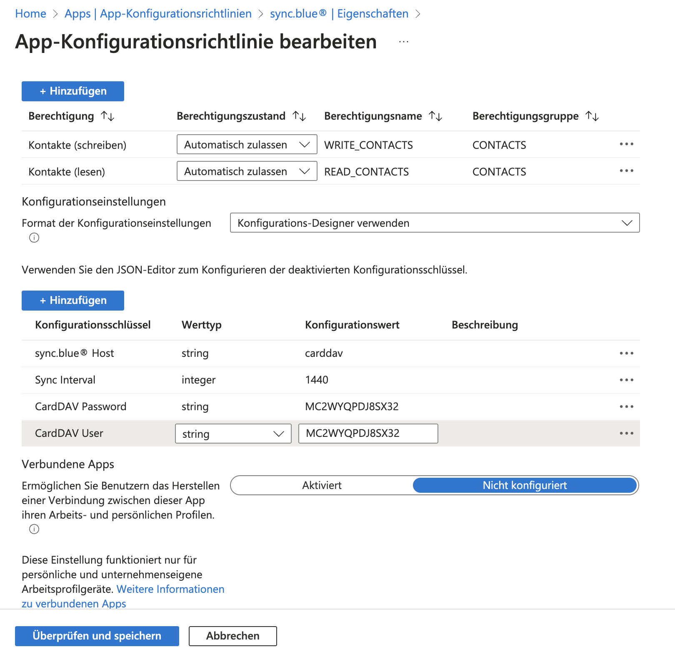Go to Apps | App-Konfigurationsrichtlinien breadcrumb
This screenshot has width=675, height=657.
pyautogui.click(x=158, y=14)
